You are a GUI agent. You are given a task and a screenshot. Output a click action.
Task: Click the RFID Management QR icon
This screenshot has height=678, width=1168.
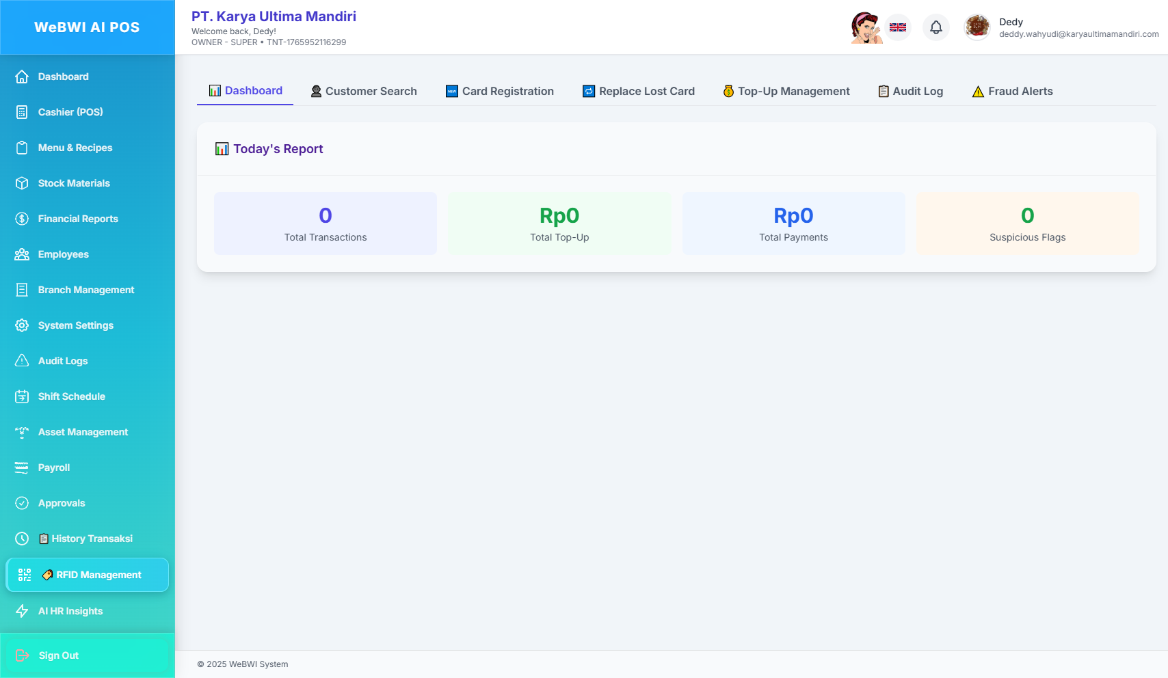tap(25, 575)
